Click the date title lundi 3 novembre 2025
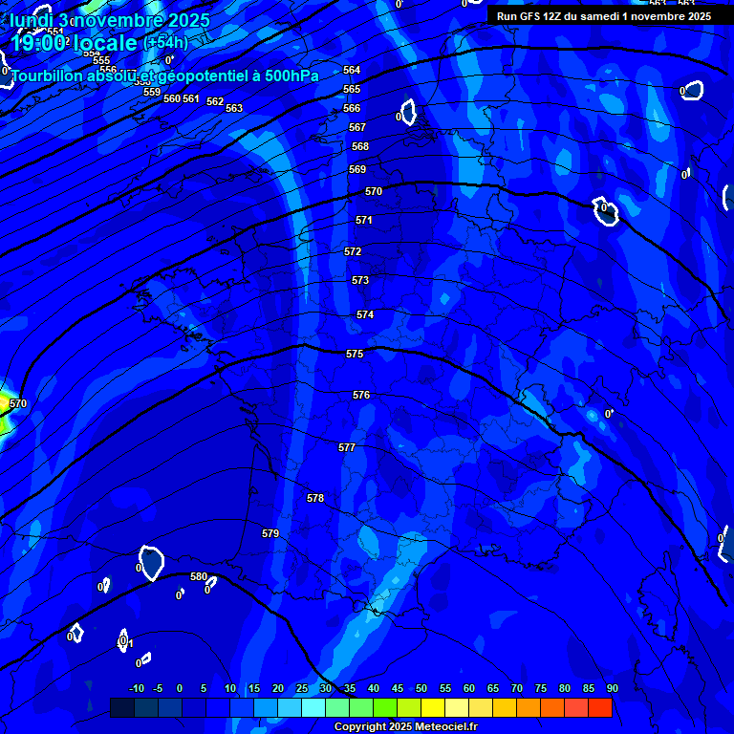734x734 pixels. (x=110, y=19)
